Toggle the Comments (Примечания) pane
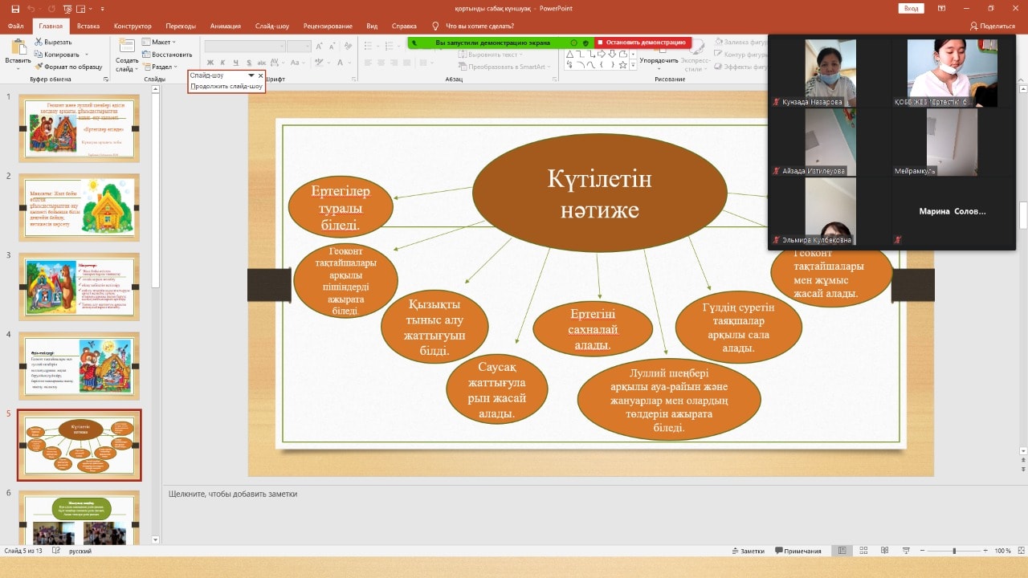The width and height of the screenshot is (1028, 578). [x=798, y=551]
